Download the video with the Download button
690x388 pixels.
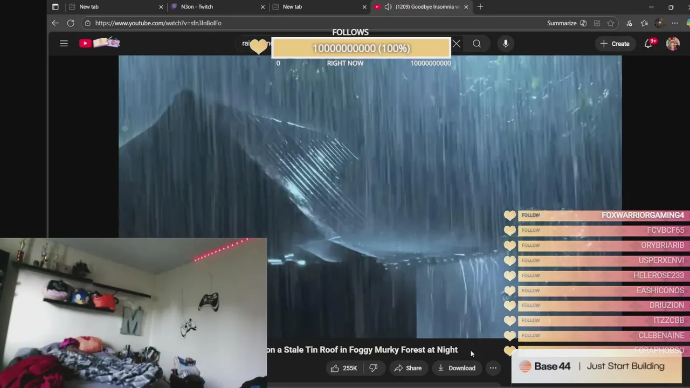coord(456,368)
